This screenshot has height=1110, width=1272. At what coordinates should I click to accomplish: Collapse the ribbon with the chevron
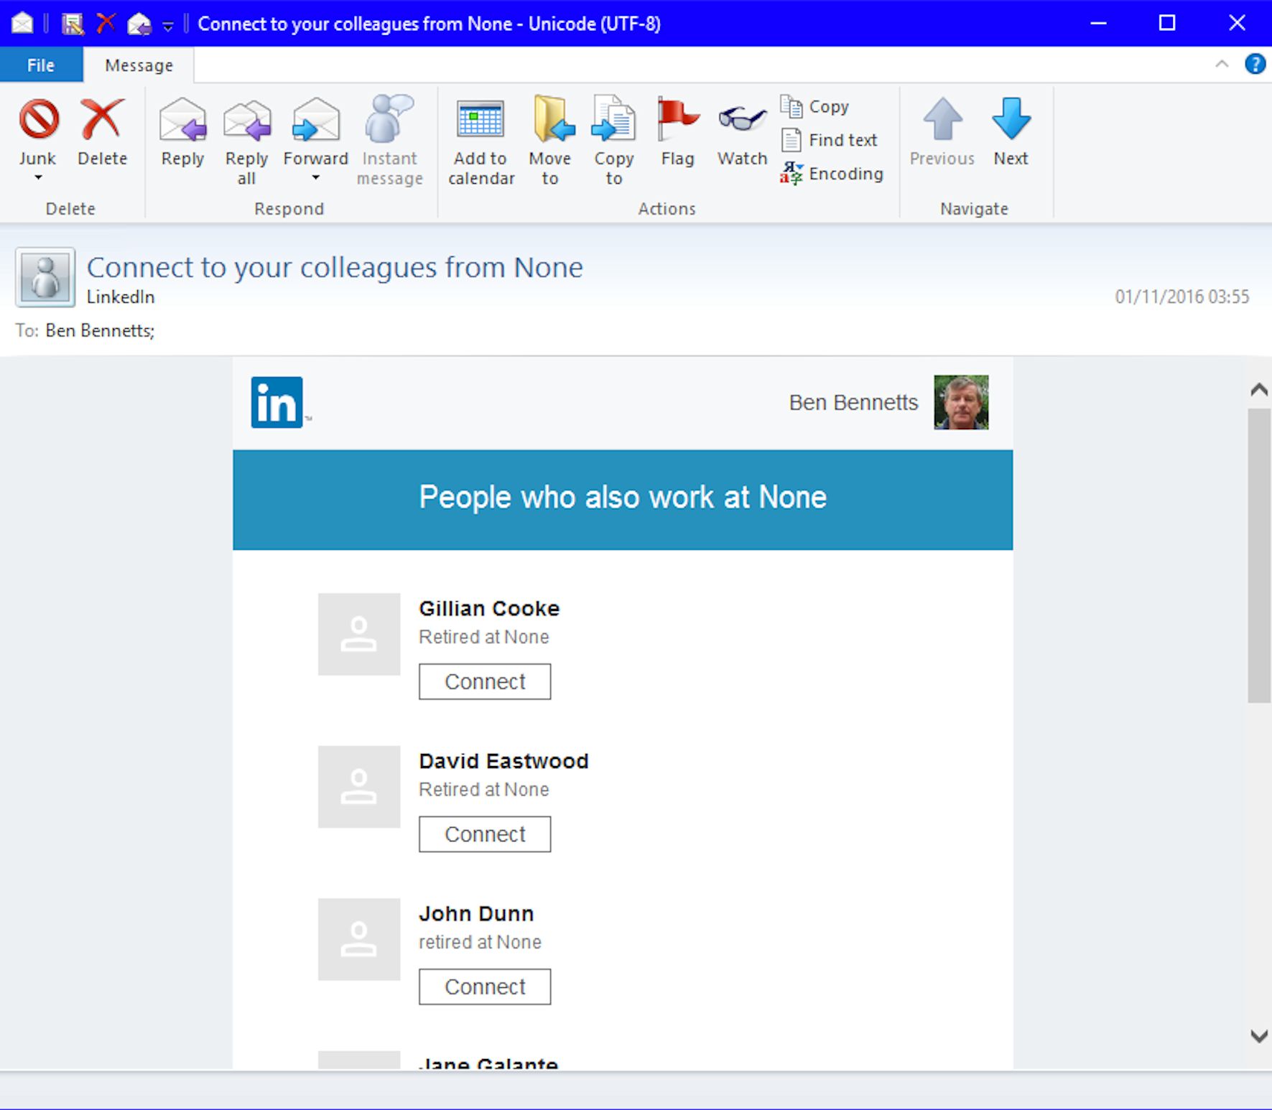(x=1222, y=64)
